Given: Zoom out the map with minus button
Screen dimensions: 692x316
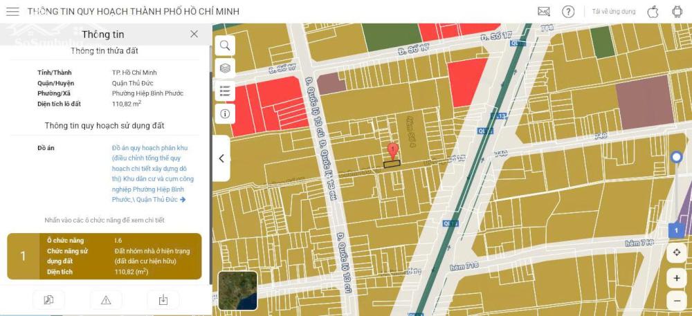Looking at the screenshot, I should [x=676, y=301].
